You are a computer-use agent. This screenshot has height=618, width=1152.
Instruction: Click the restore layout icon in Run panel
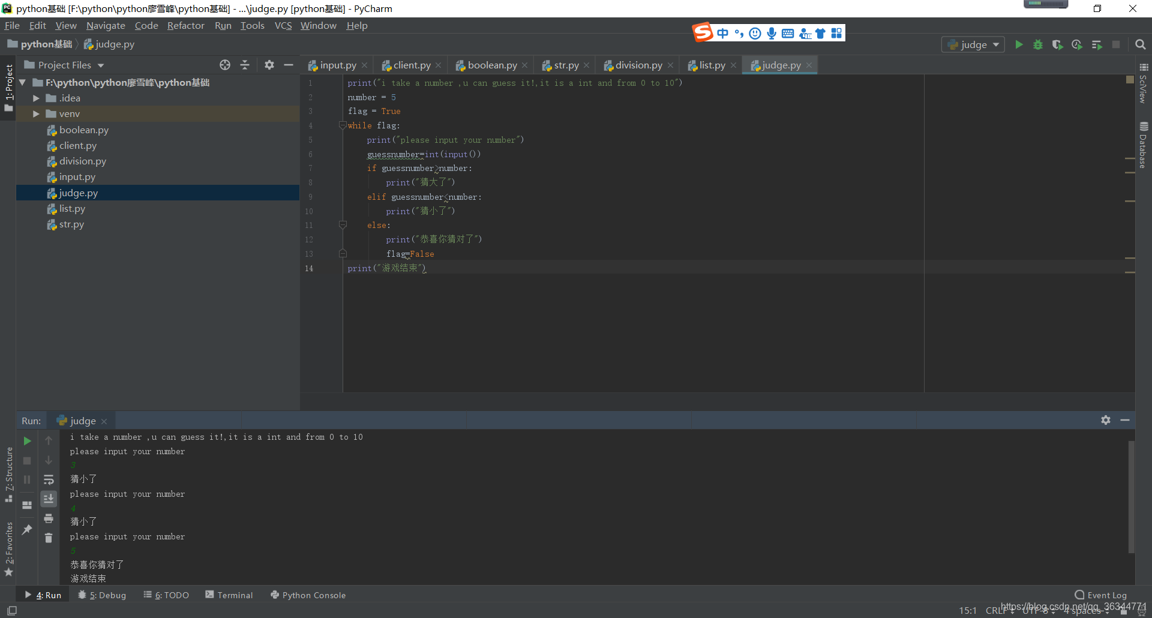[27, 505]
